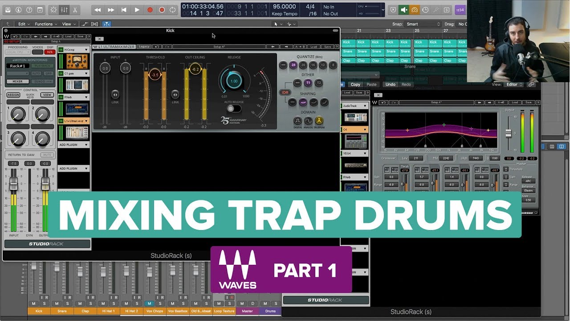Screen dimensions: 570x321
Task: Click the MIXER button in StudioRack
Action: point(17,82)
